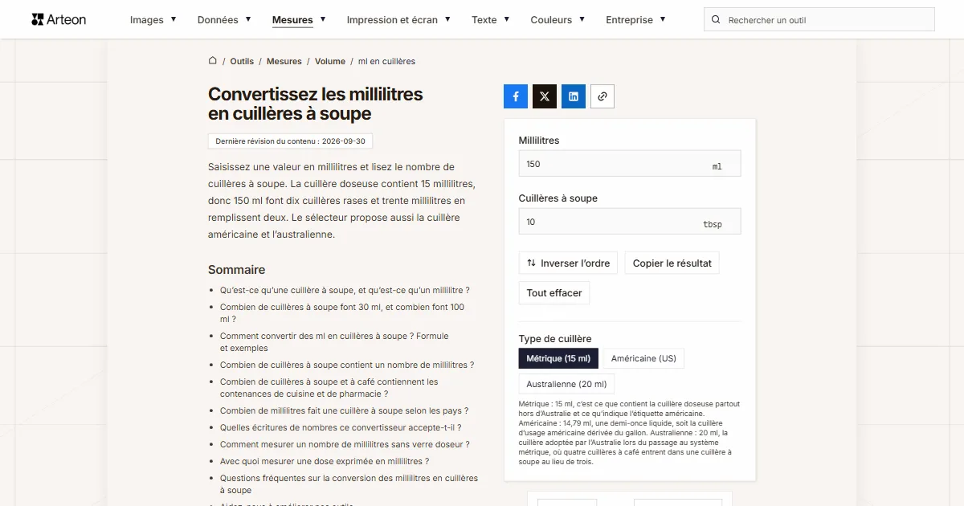Open 'Questions fréquentes sur la conversion' link

(349, 484)
